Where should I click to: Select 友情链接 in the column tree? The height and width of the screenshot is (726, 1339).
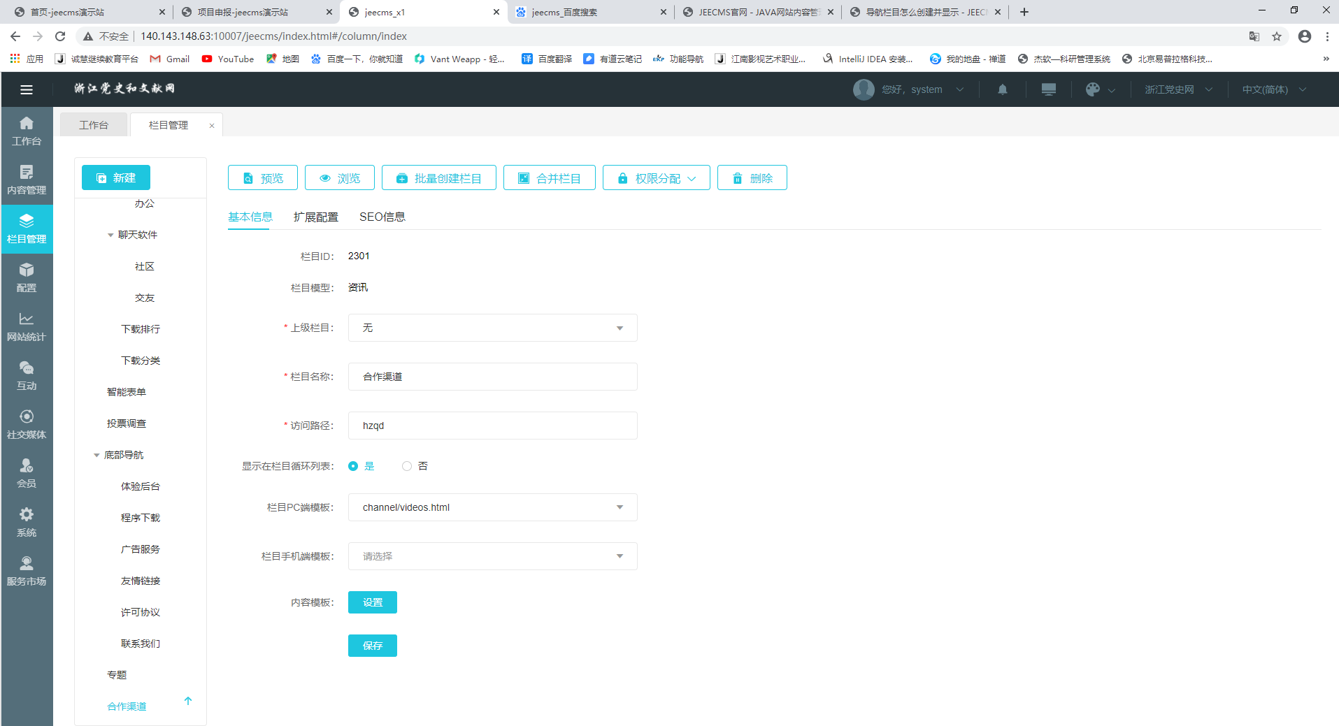pyautogui.click(x=141, y=581)
